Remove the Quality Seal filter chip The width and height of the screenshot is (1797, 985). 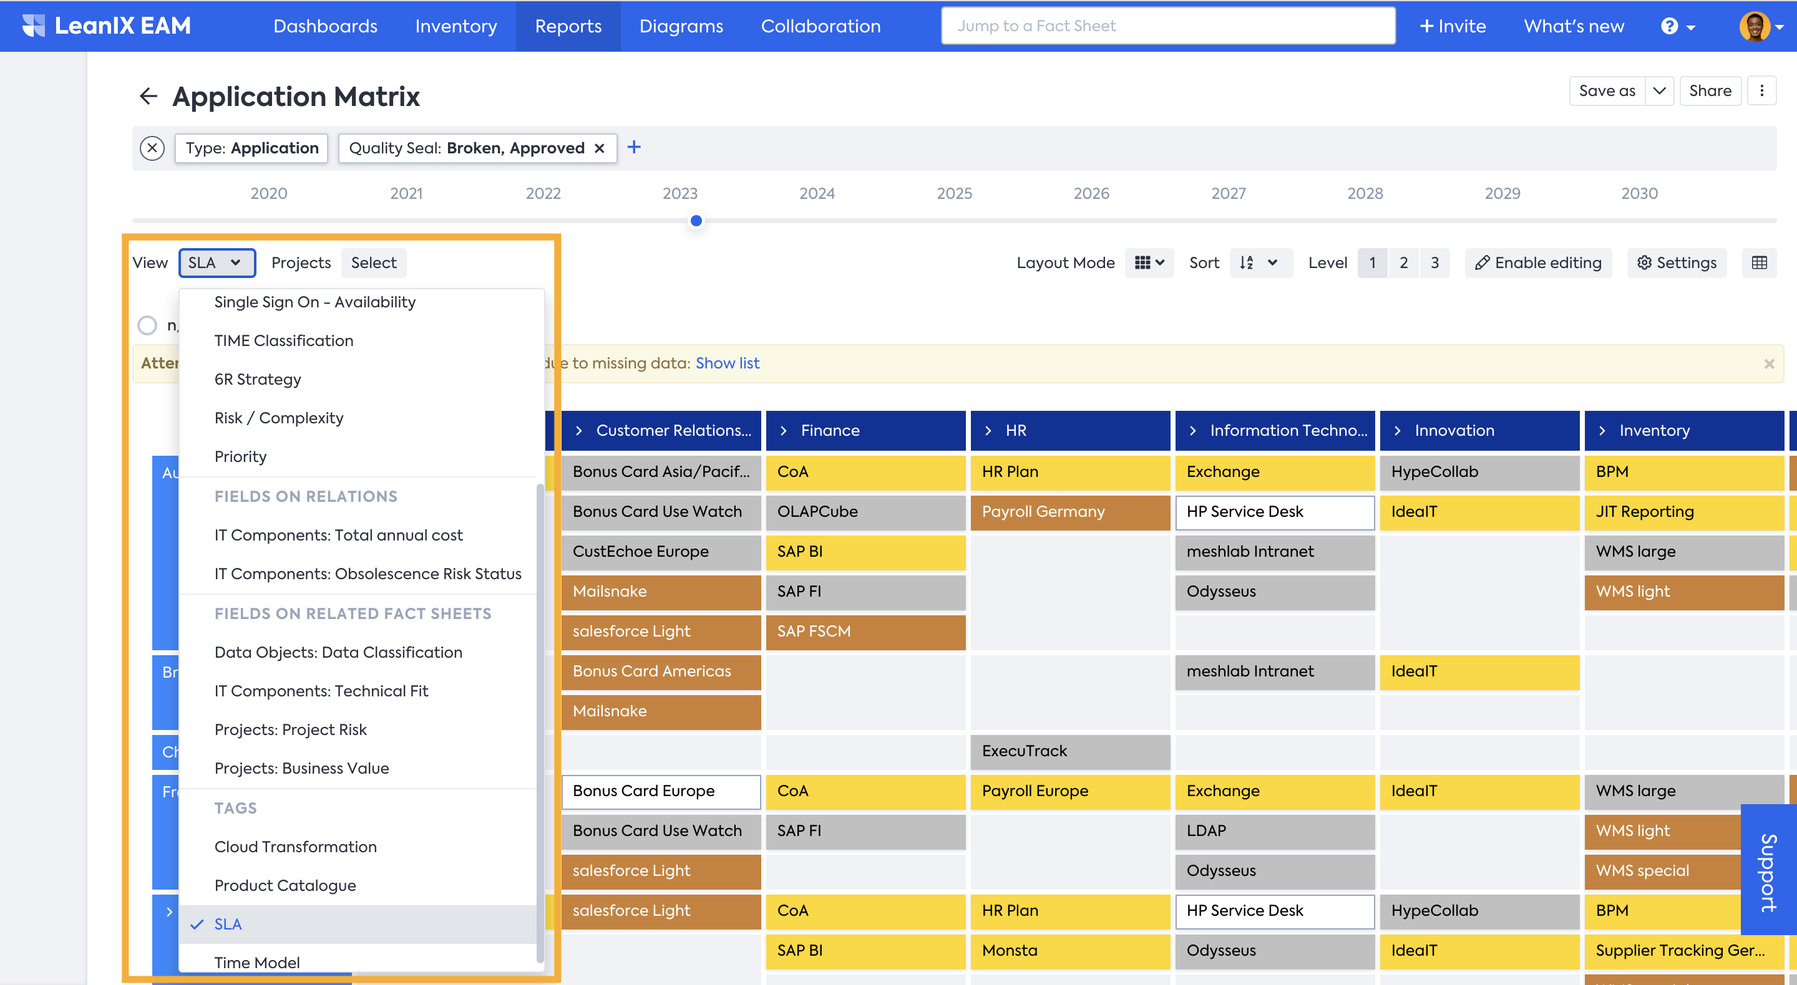tap(599, 148)
